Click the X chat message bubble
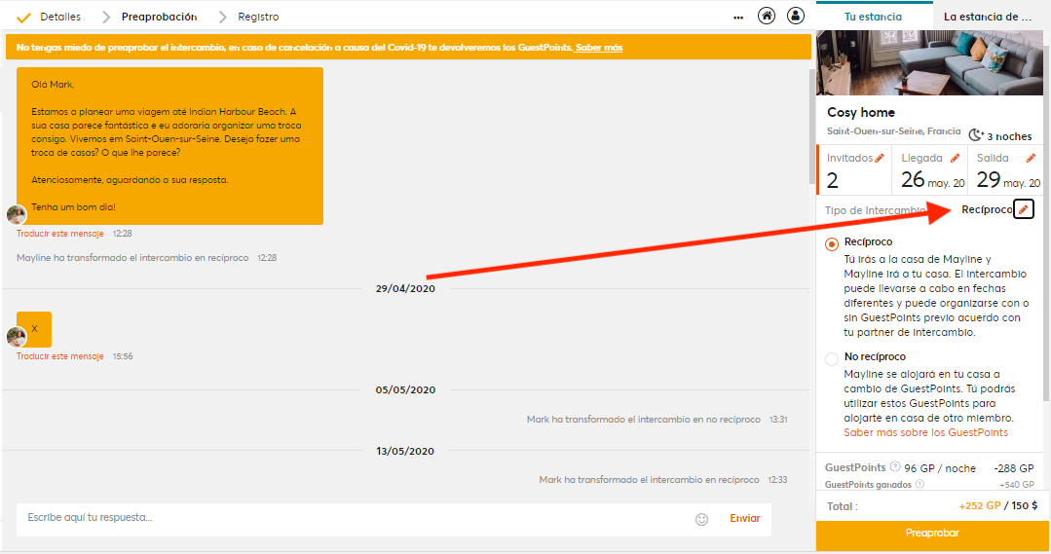The height and width of the screenshot is (554, 1051). (x=34, y=329)
